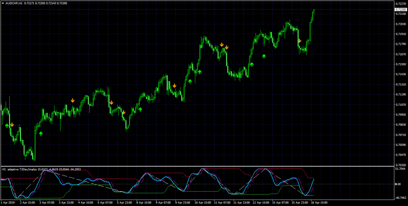
Task: Click the 0.70950 price scale value
Action: pyautogui.click(x=401, y=114)
